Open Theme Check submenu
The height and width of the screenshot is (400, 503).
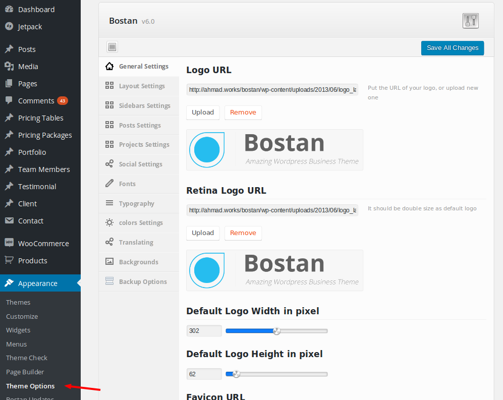(x=27, y=358)
